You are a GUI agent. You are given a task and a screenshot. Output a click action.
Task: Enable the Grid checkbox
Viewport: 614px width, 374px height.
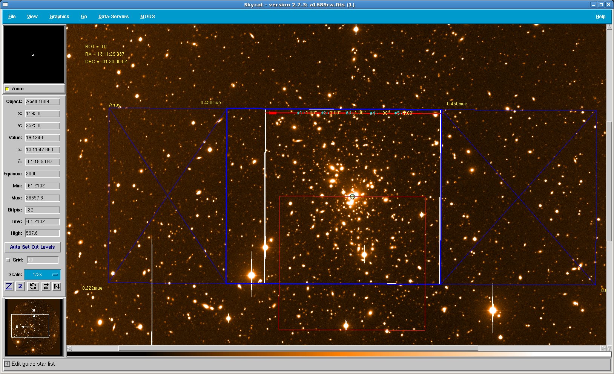(8, 260)
